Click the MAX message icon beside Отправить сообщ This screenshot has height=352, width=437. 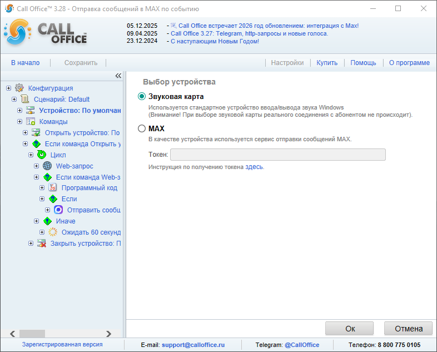[58, 210]
